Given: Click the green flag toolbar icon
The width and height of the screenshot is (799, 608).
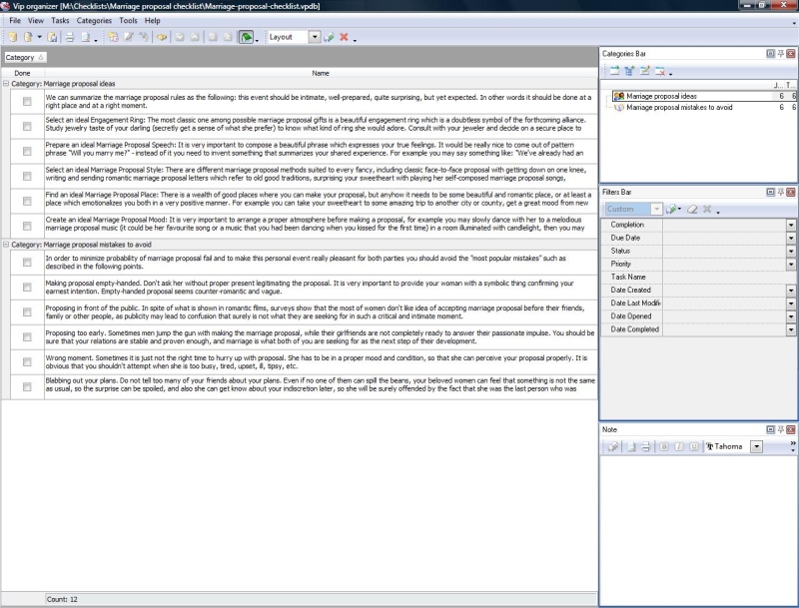Looking at the screenshot, I should [x=246, y=37].
